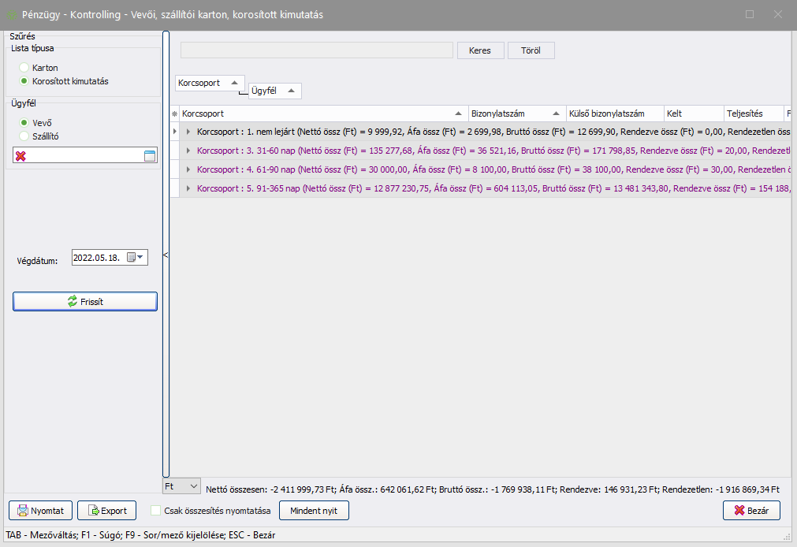Image resolution: width=797 pixels, height=547 pixels.
Task: Expand the 5. 91-365 nap group
Action: (188, 188)
